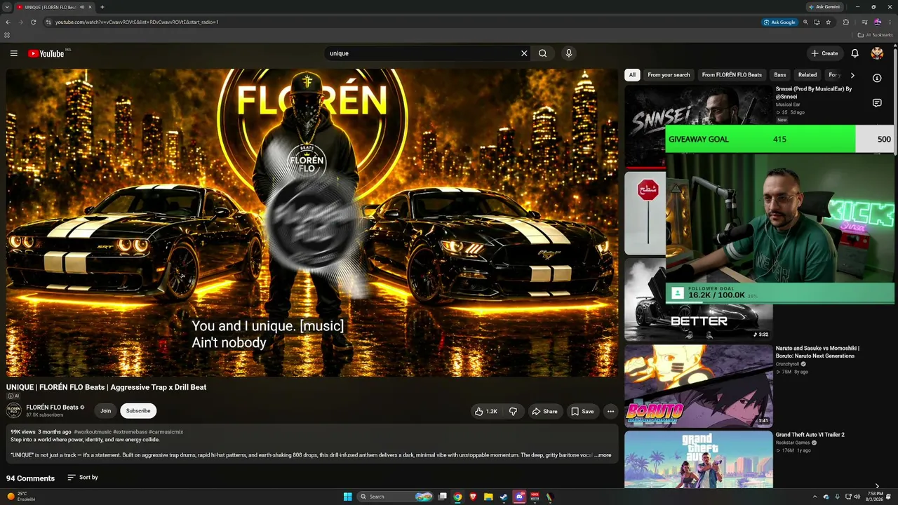Screen dimensions: 898x505
Task: Open the Naruto and Sasuke vs Momoshiki thumbnail
Action: 698,386
